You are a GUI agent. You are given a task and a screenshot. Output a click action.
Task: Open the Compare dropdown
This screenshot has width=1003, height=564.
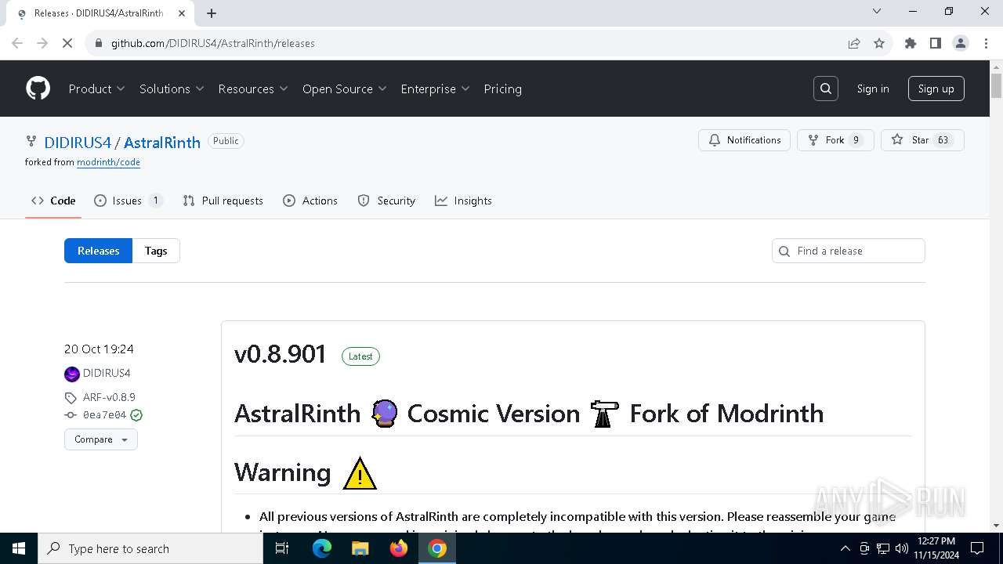[x=101, y=439]
